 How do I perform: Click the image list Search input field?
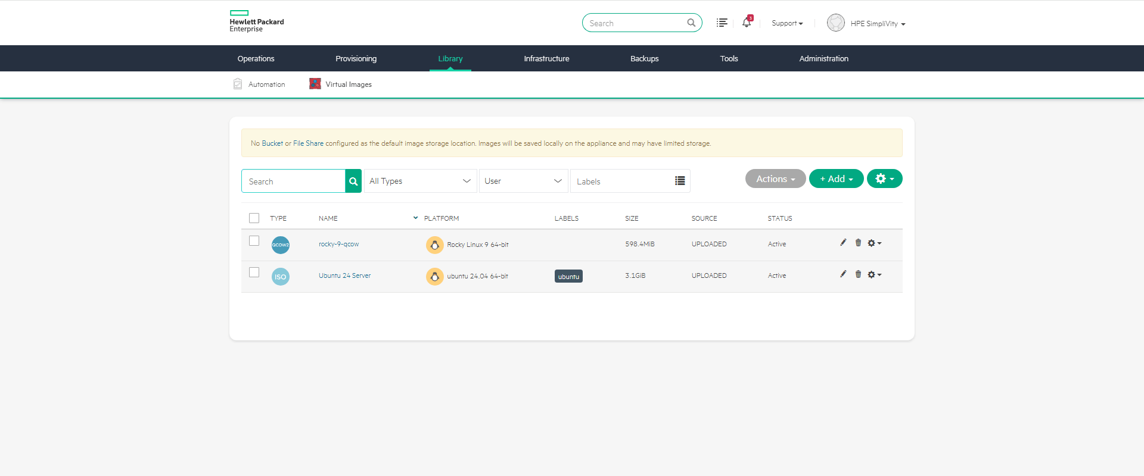coord(293,181)
